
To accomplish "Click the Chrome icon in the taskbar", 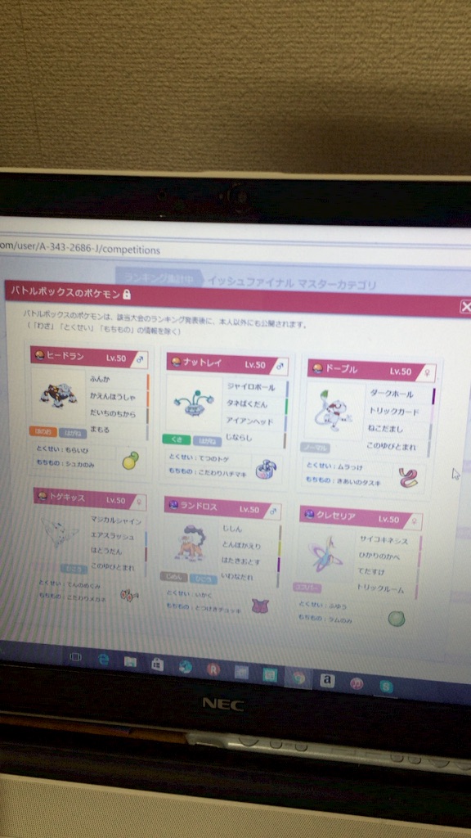I will [x=298, y=678].
